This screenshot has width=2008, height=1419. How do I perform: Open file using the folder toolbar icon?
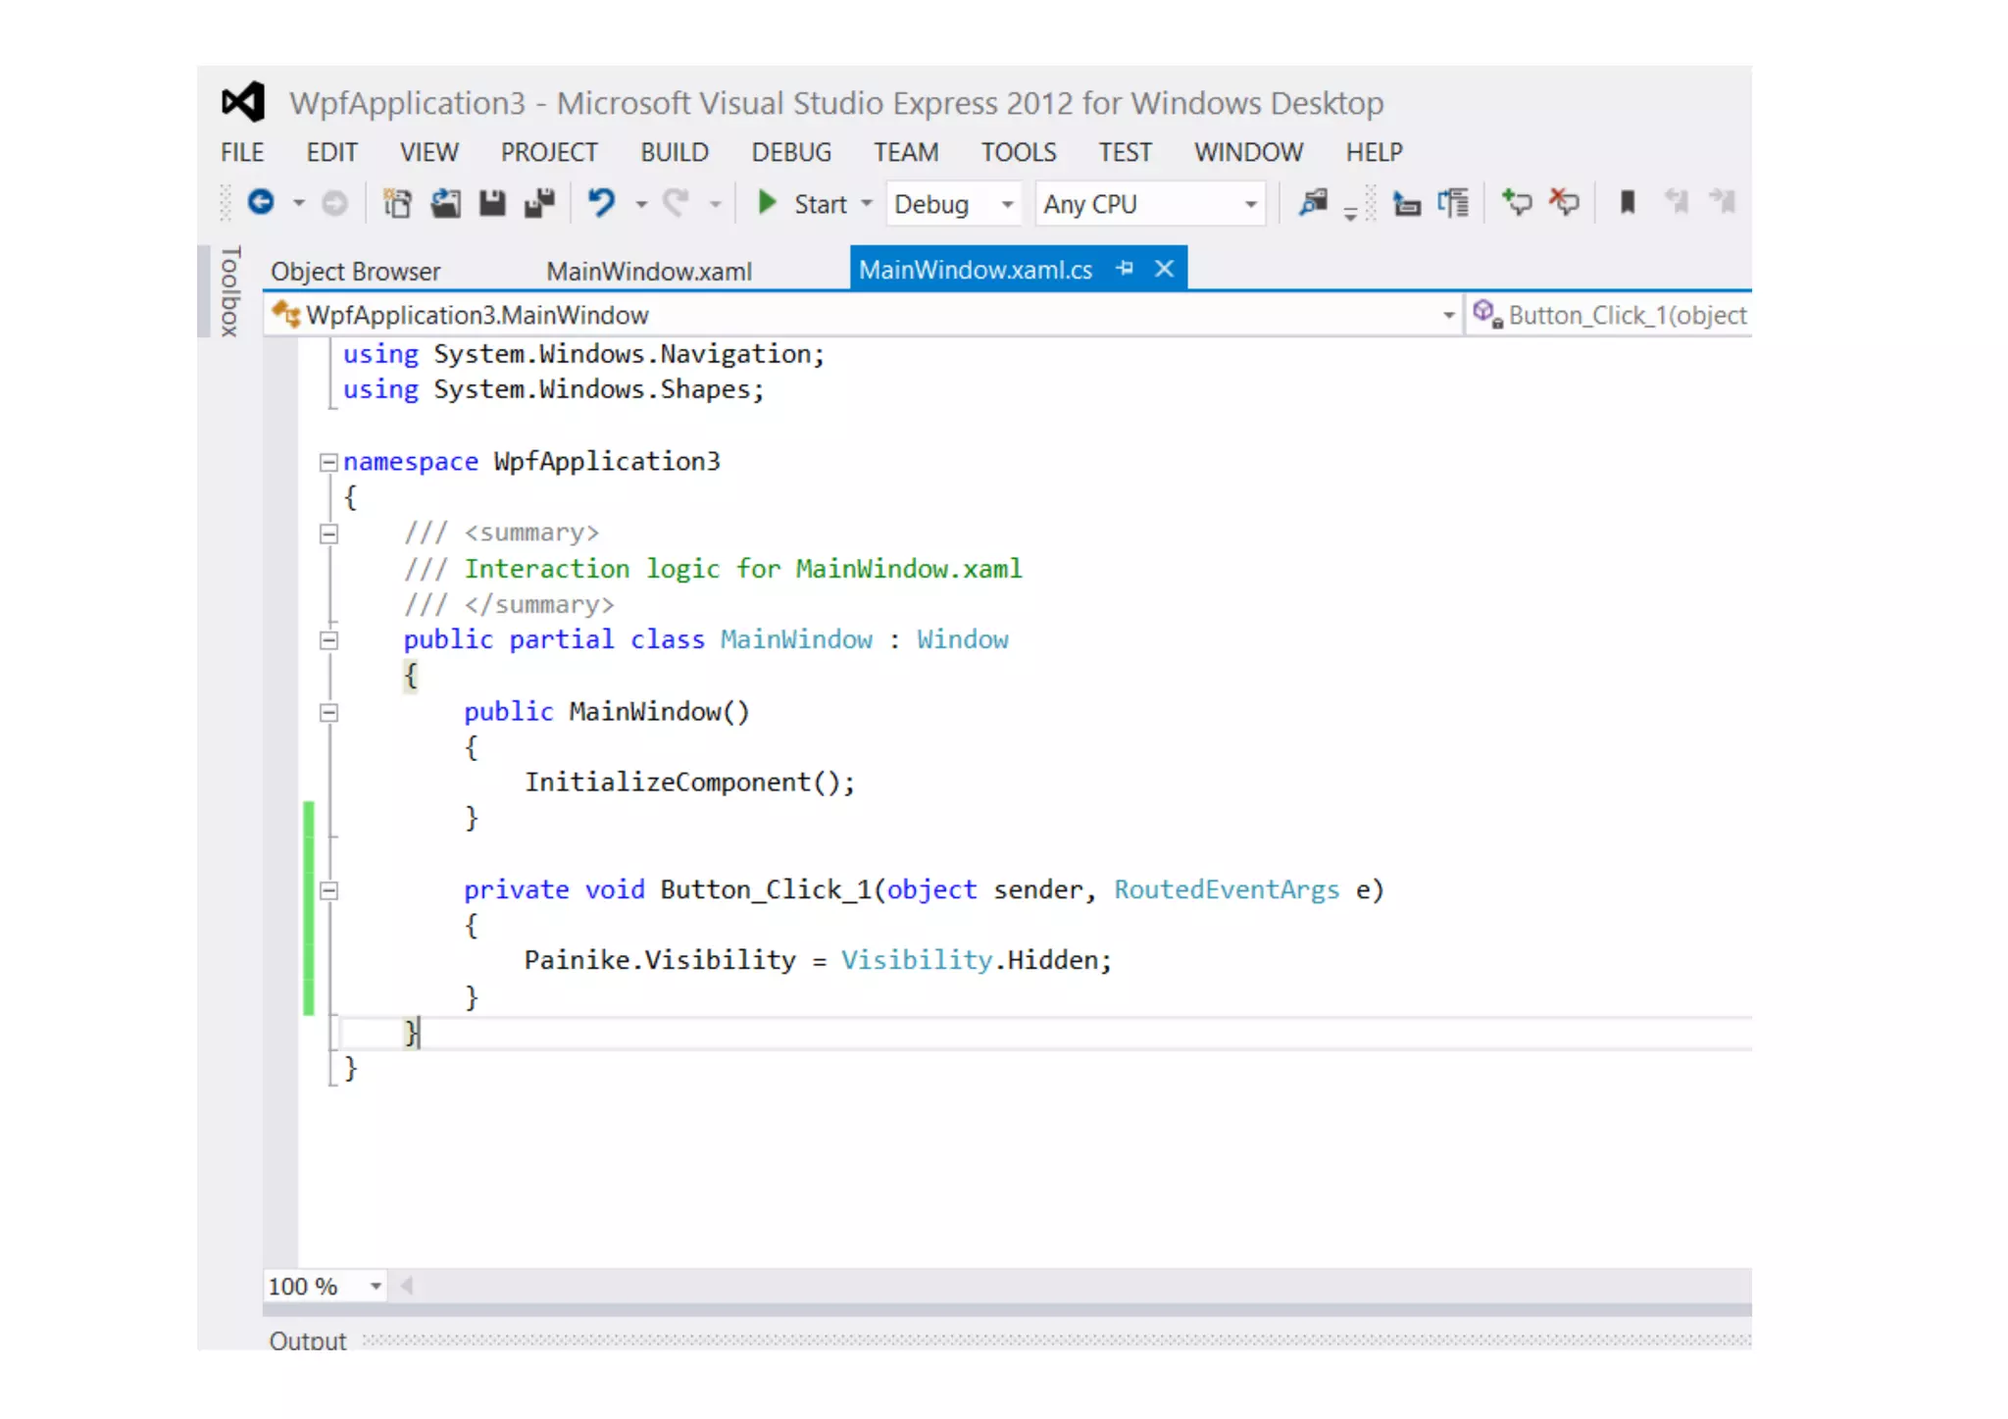click(x=445, y=203)
